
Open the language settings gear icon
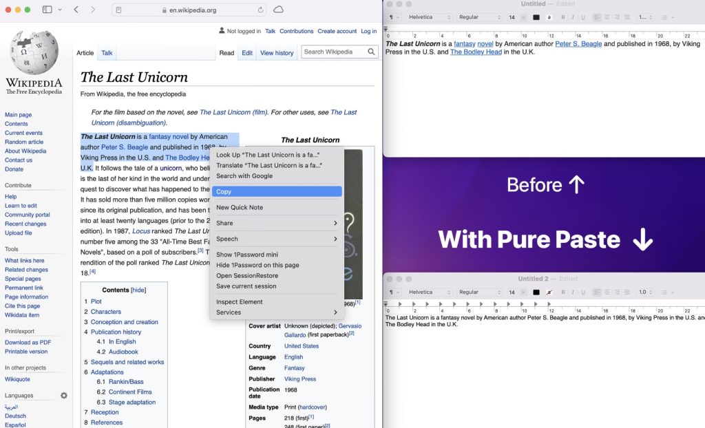[64, 396]
